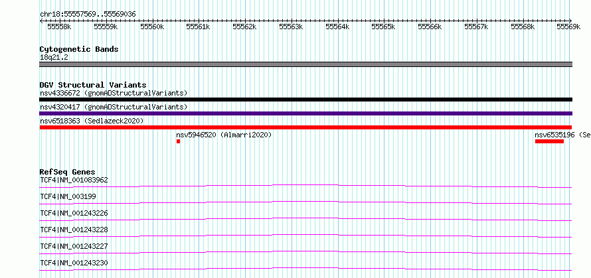Open nsv4336672 (gnomADStructuralVariants) label
Image resolution: width=591 pixels, height=278 pixels.
point(114,93)
